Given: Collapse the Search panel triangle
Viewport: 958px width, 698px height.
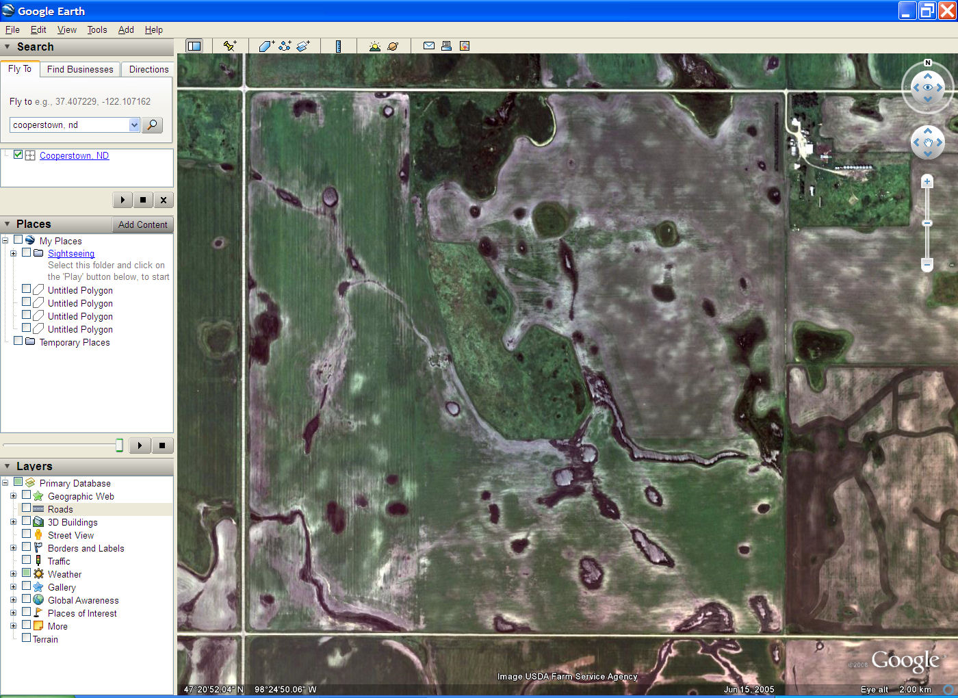Looking at the screenshot, I should (8, 47).
